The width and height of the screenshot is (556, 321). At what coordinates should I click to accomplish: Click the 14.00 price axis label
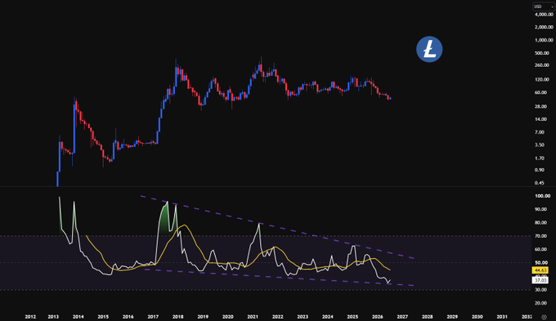click(x=541, y=119)
